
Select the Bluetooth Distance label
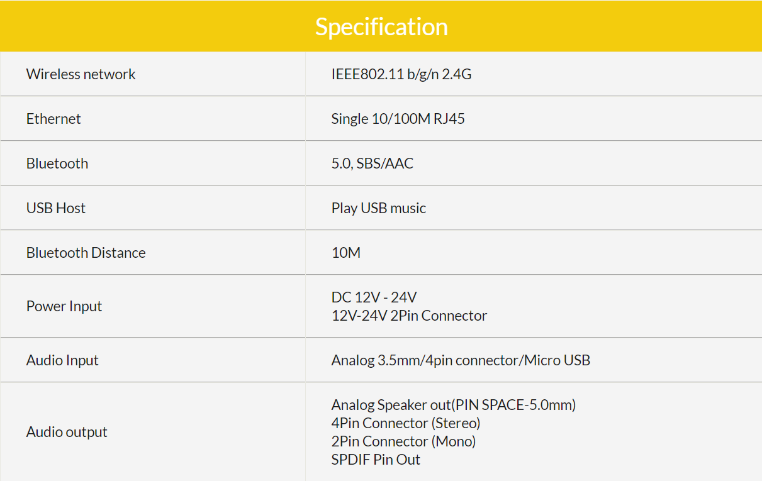click(x=86, y=253)
